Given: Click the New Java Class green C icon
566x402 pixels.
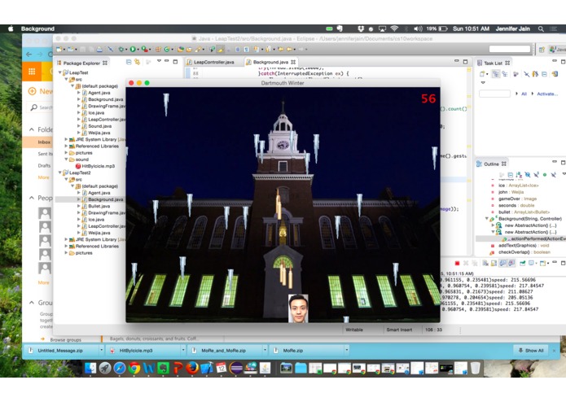Looking at the screenshot, I should [167, 50].
